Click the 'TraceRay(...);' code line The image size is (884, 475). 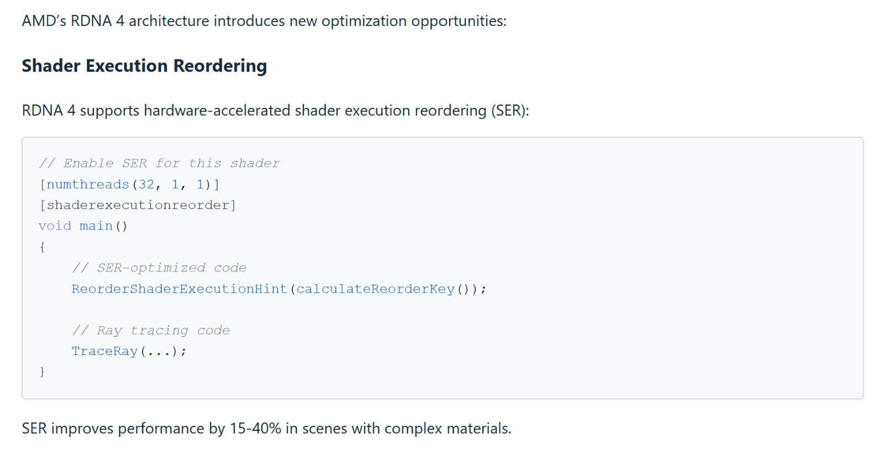[x=129, y=352]
